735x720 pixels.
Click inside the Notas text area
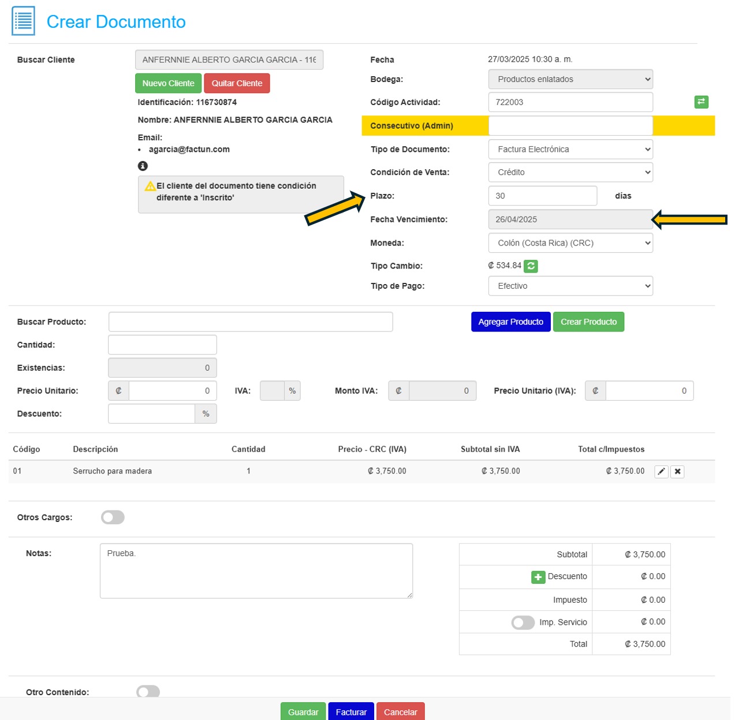pos(256,570)
